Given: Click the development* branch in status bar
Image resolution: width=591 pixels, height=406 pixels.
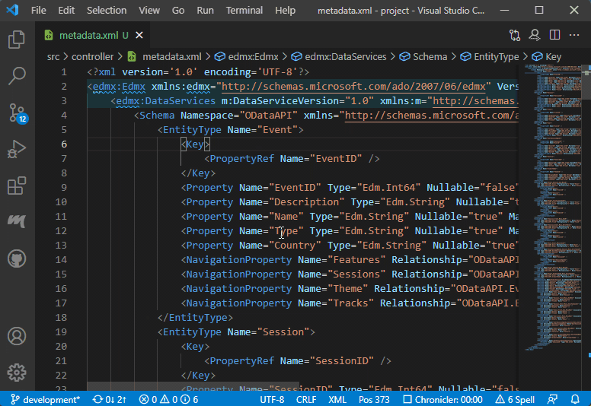Looking at the screenshot, I should [x=46, y=399].
